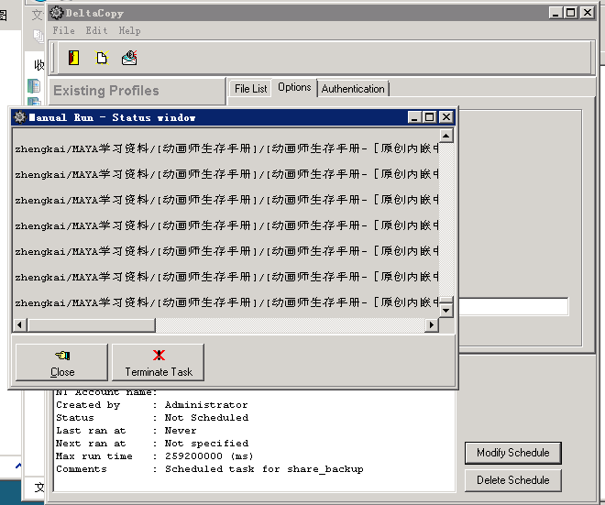Click 'Created by : Administrator' text
This screenshot has height=505, width=605.
click(x=151, y=405)
